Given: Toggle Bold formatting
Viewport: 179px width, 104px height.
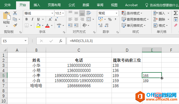Looking at the screenshot, I should tap(26, 19).
